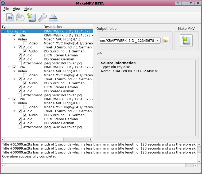Click the MakeMKV app icon in the title bar
202x174 pixels.
point(3,3)
